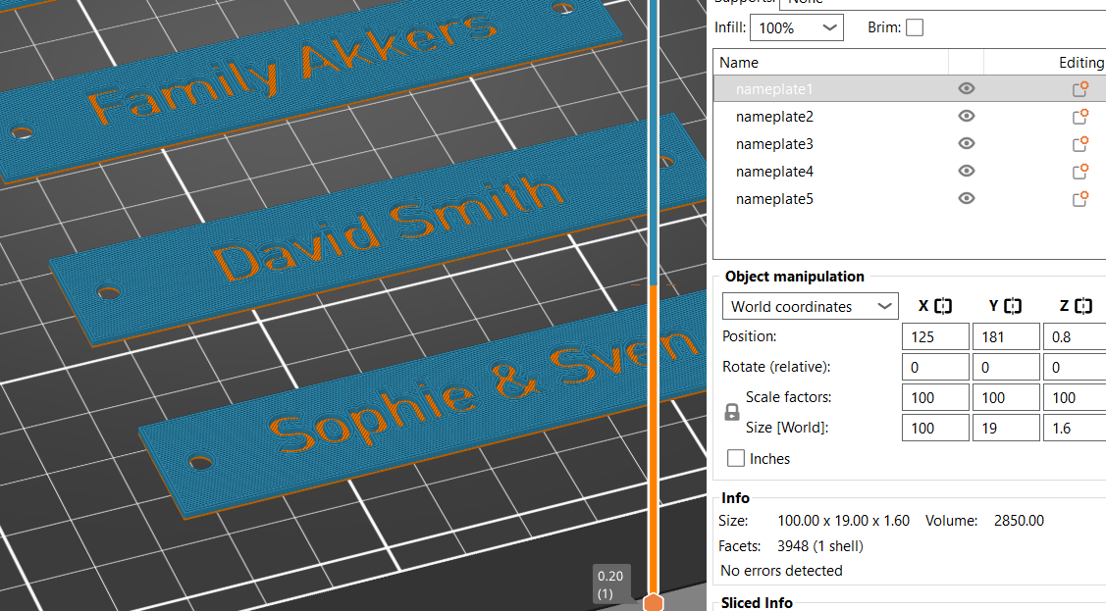Image resolution: width=1106 pixels, height=611 pixels.
Task: Open editing icon for nameplate3
Action: pyautogui.click(x=1080, y=144)
